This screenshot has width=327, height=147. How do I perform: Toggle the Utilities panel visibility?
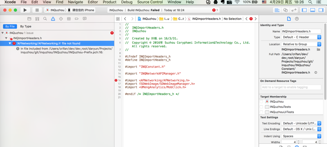(x=320, y=10)
